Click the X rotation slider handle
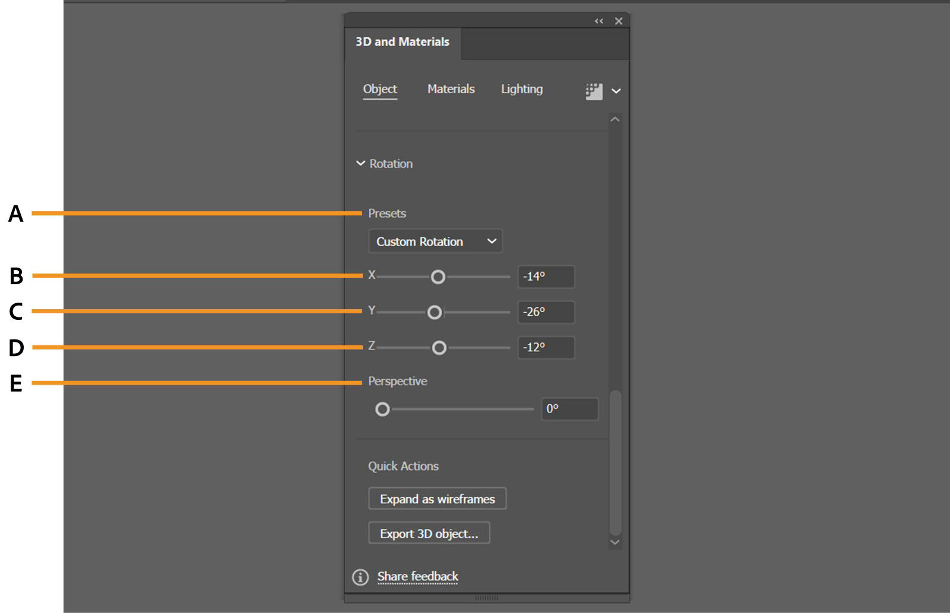The width and height of the screenshot is (950, 613). pyautogui.click(x=438, y=277)
